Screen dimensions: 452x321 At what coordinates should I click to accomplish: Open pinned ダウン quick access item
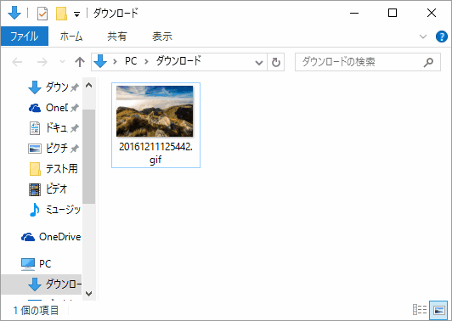coord(54,87)
